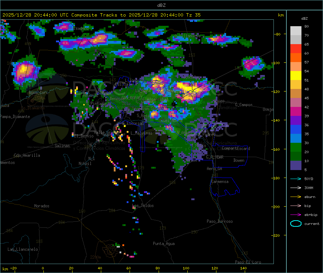Click the '140' tick on the bottom axis
This screenshot has height=273, width=323.
(x=243, y=268)
